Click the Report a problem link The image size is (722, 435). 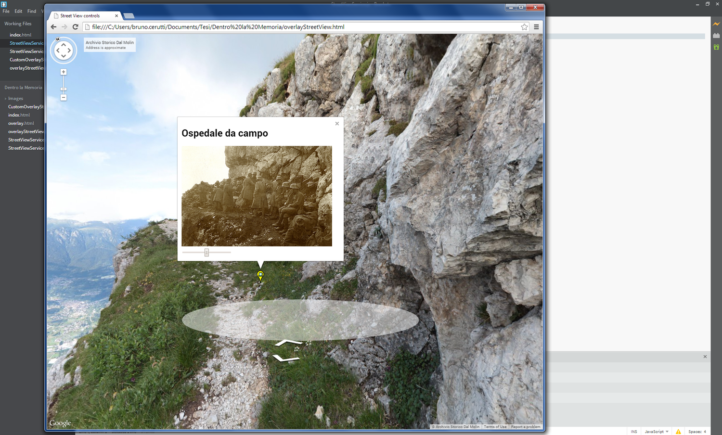(x=526, y=427)
